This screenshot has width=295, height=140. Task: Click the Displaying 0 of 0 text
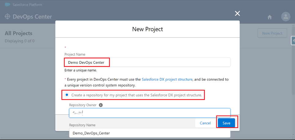(x=20, y=41)
